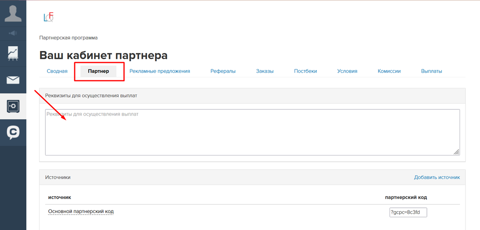480x230 pixels.
Task: Open the Заказы tab
Action: 265,71
